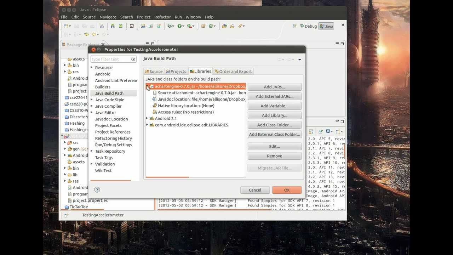Screen dimensions: 453x255
Task: Click the Open Type toolbar icon
Action: [224, 26]
